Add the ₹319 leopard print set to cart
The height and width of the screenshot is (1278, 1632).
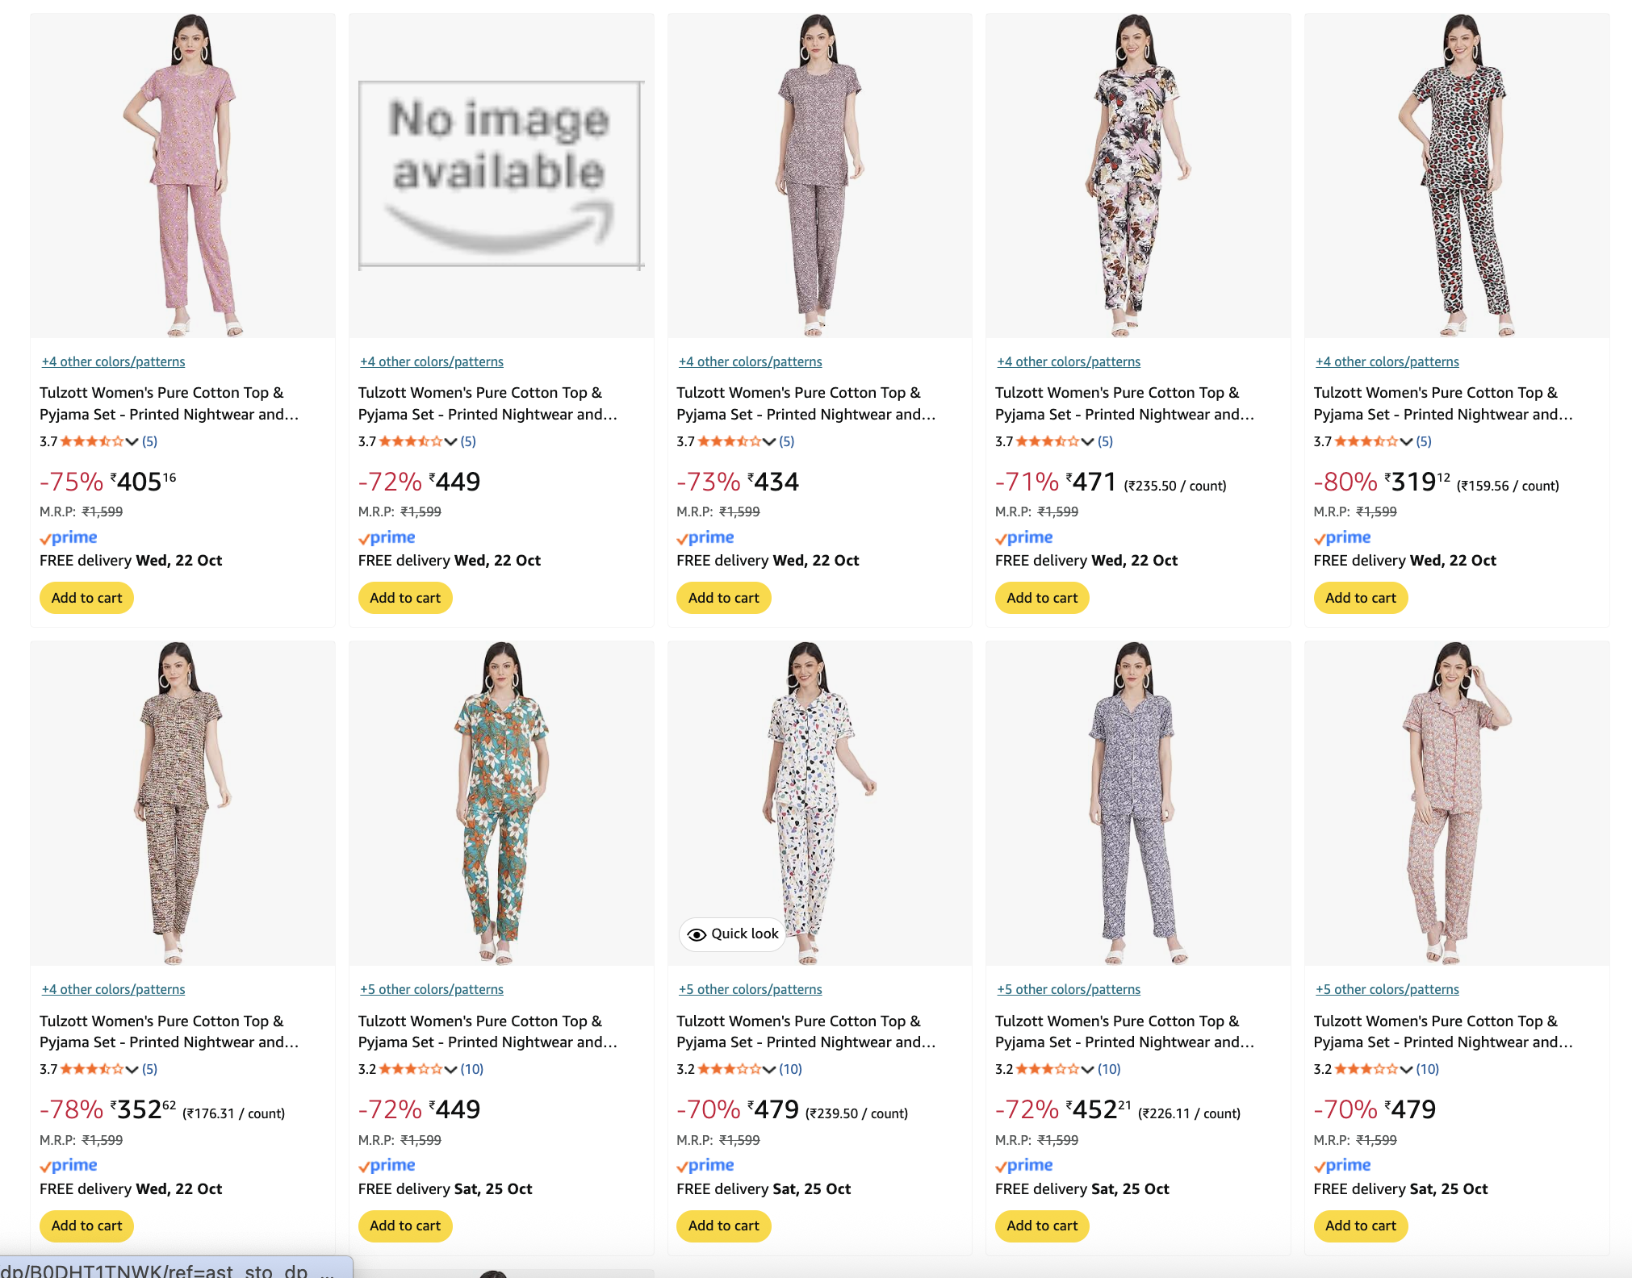point(1360,598)
